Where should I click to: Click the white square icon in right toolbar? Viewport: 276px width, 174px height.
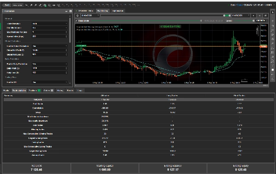tap(273, 70)
